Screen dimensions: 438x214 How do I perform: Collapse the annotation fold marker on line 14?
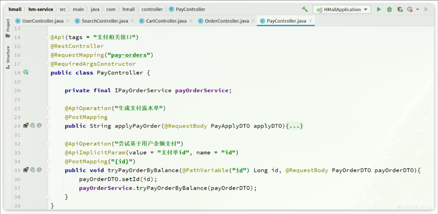pyautogui.click(x=48, y=38)
